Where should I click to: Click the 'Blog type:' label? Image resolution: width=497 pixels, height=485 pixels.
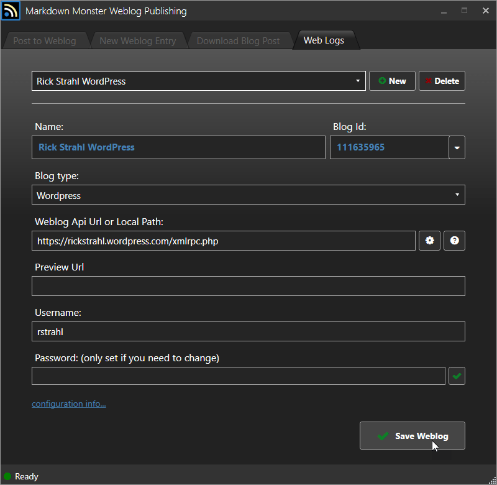point(57,176)
